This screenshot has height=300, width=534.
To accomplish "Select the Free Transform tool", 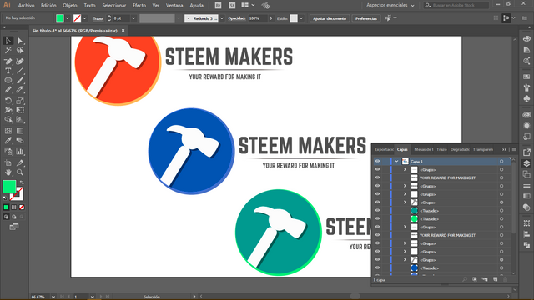I will click(x=20, y=110).
